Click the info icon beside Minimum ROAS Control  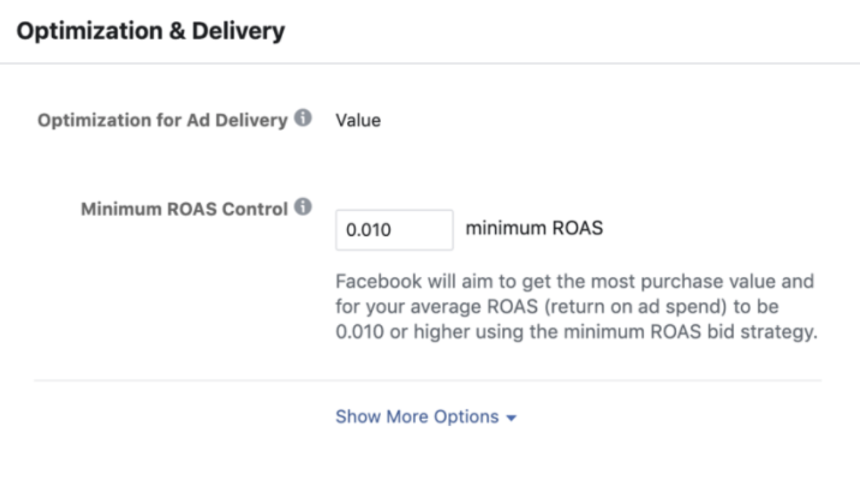coord(303,207)
